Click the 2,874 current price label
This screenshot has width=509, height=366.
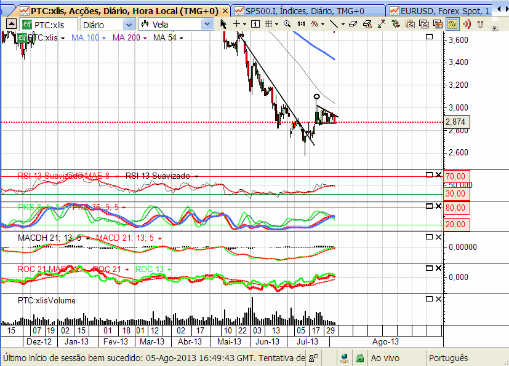456,122
